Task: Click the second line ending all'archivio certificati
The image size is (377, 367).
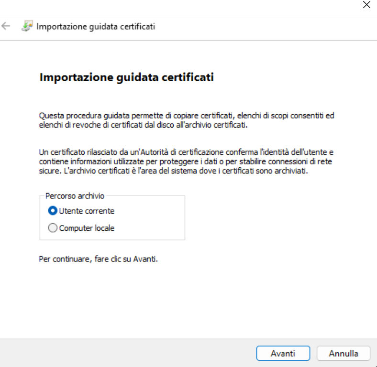Action: [144, 125]
